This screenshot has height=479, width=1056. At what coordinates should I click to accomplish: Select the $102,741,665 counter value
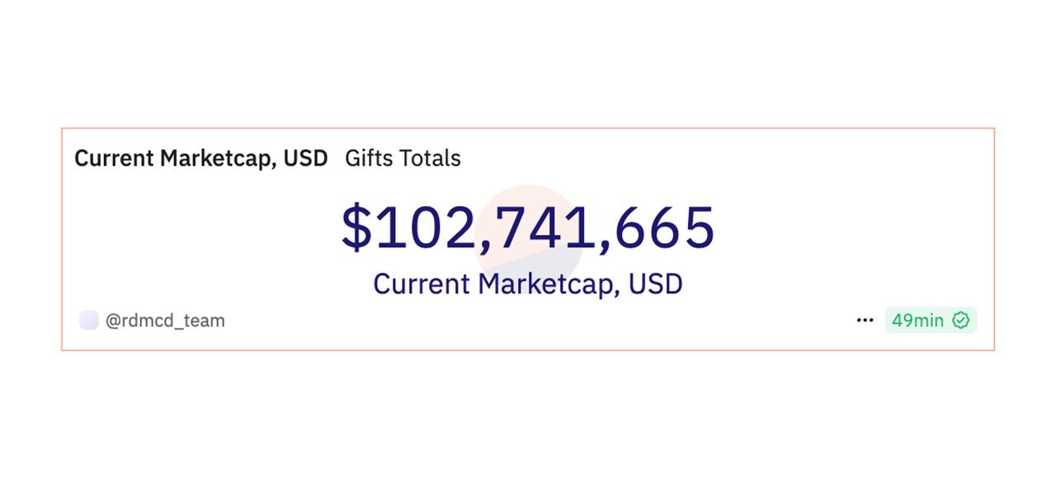[528, 228]
